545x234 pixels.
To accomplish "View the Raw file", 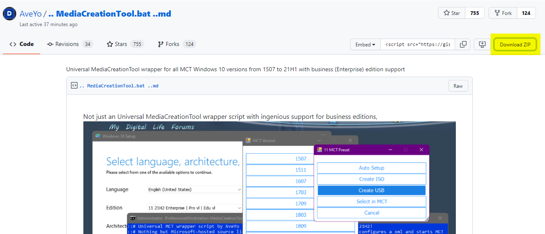I will [458, 86].
